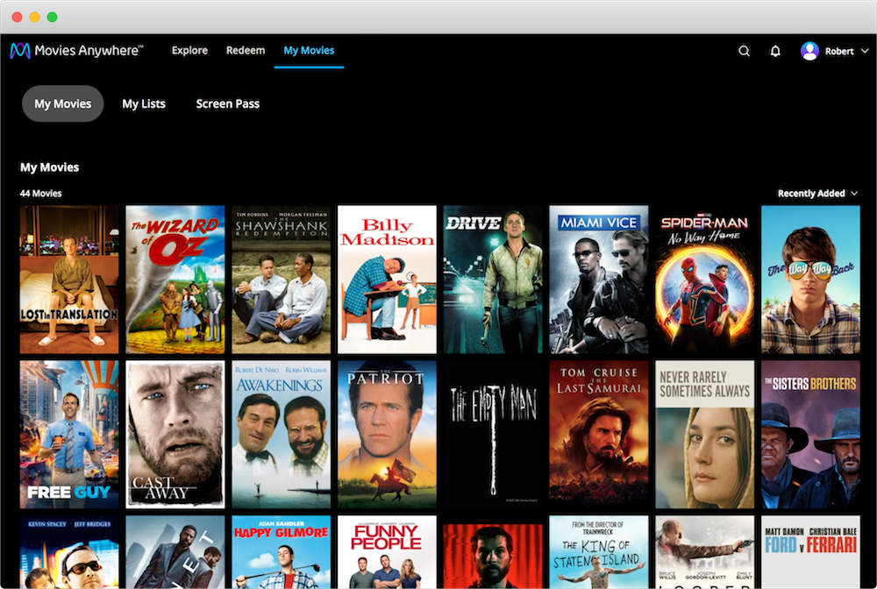The width and height of the screenshot is (877, 589).
Task: Open The Last Samurai poster
Action: point(599,434)
